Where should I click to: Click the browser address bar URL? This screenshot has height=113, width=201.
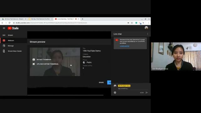[51, 23]
